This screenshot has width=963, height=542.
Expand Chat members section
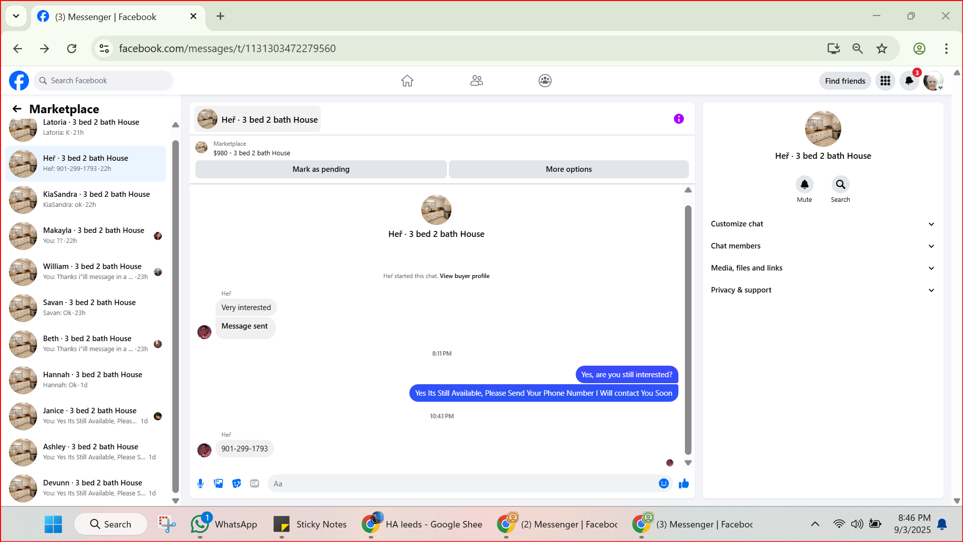tap(823, 246)
